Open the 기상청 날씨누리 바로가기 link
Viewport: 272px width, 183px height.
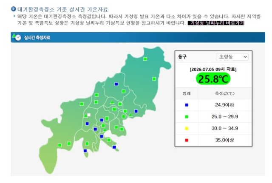click(x=216, y=23)
